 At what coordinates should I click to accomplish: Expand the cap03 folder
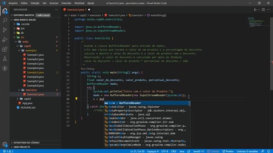pyautogui.click(x=27, y=99)
